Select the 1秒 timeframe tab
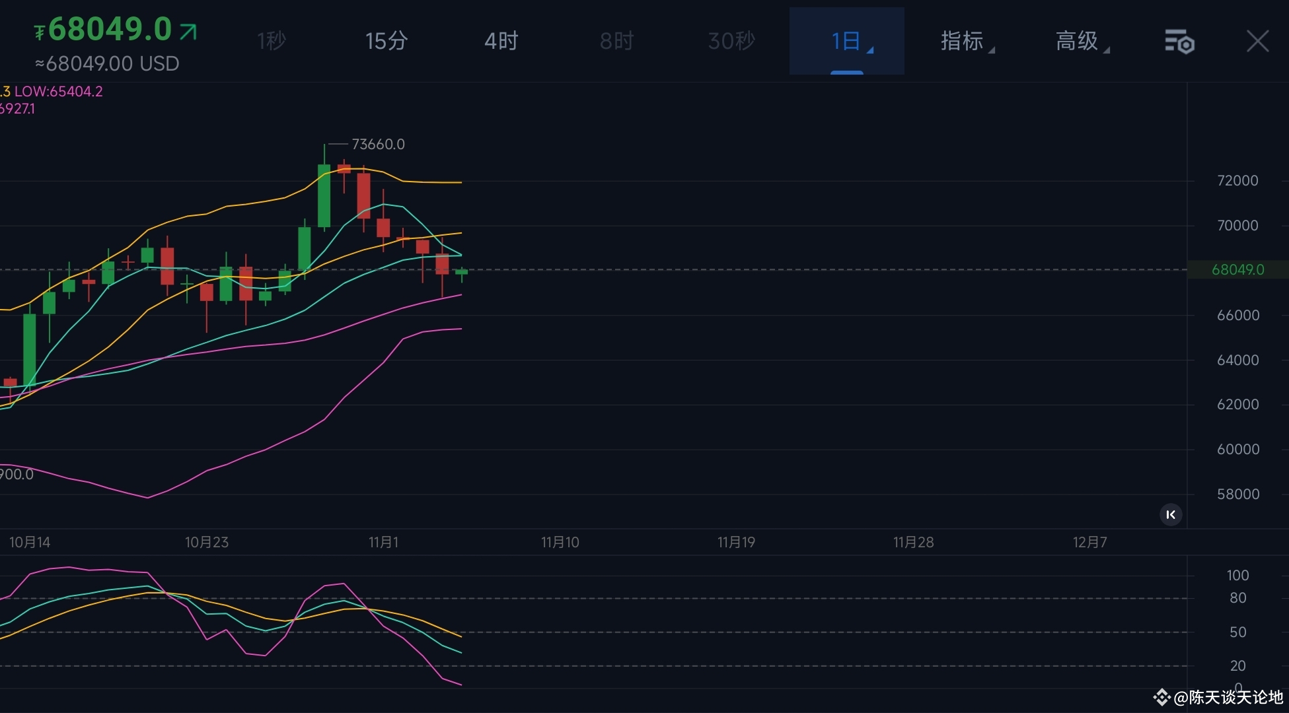 (272, 41)
